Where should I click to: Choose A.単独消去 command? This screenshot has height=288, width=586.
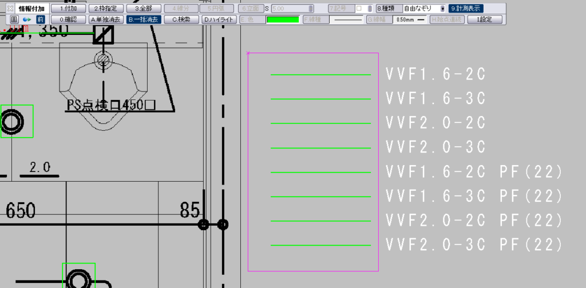click(105, 19)
